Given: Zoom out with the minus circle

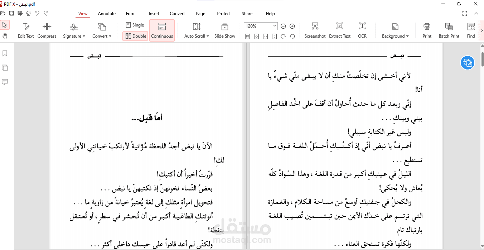Looking at the screenshot, I should (283, 26).
